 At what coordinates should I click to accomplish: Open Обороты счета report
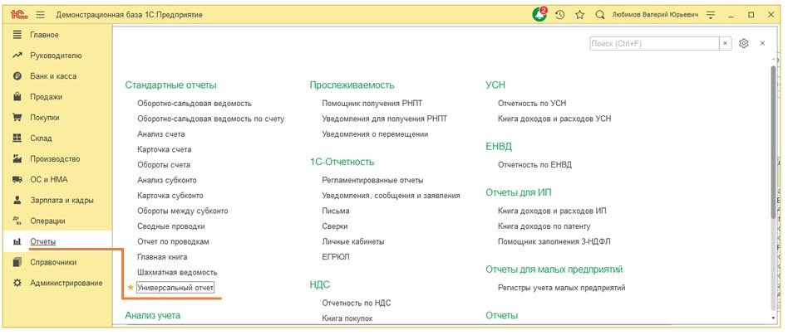[164, 165]
